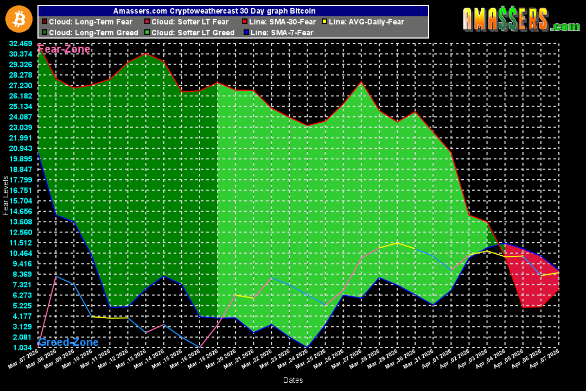Click the Long-Term Fear cloud legend swatch

44,22
